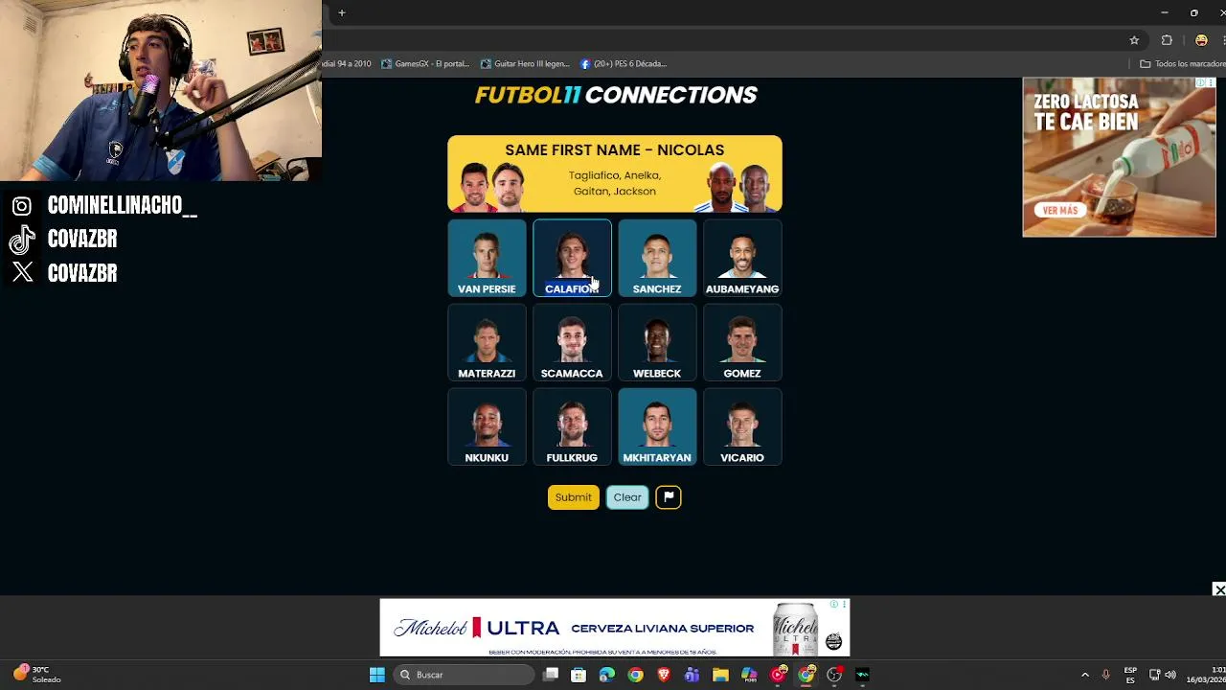
Task: Click the Ver Más button in lactose ad
Action: coord(1060,210)
